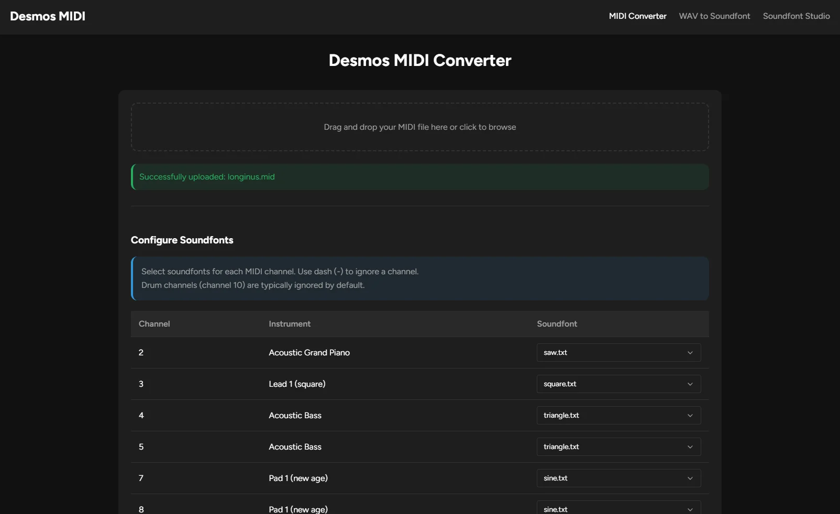
Task: Click the Configure Soundfonts heading
Action: point(182,240)
